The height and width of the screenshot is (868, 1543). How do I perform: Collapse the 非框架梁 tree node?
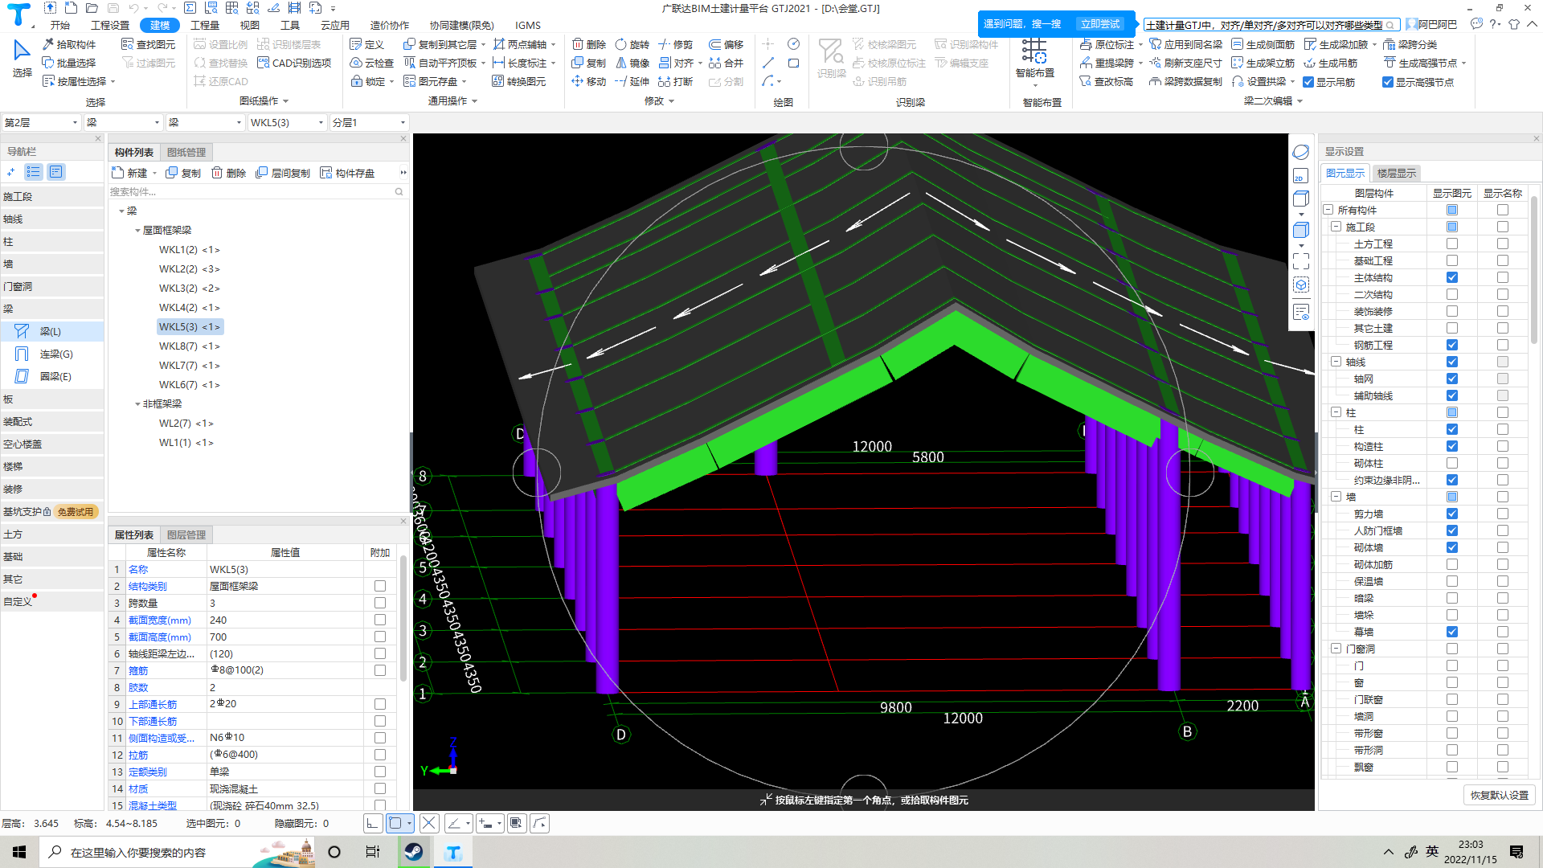[x=137, y=404]
